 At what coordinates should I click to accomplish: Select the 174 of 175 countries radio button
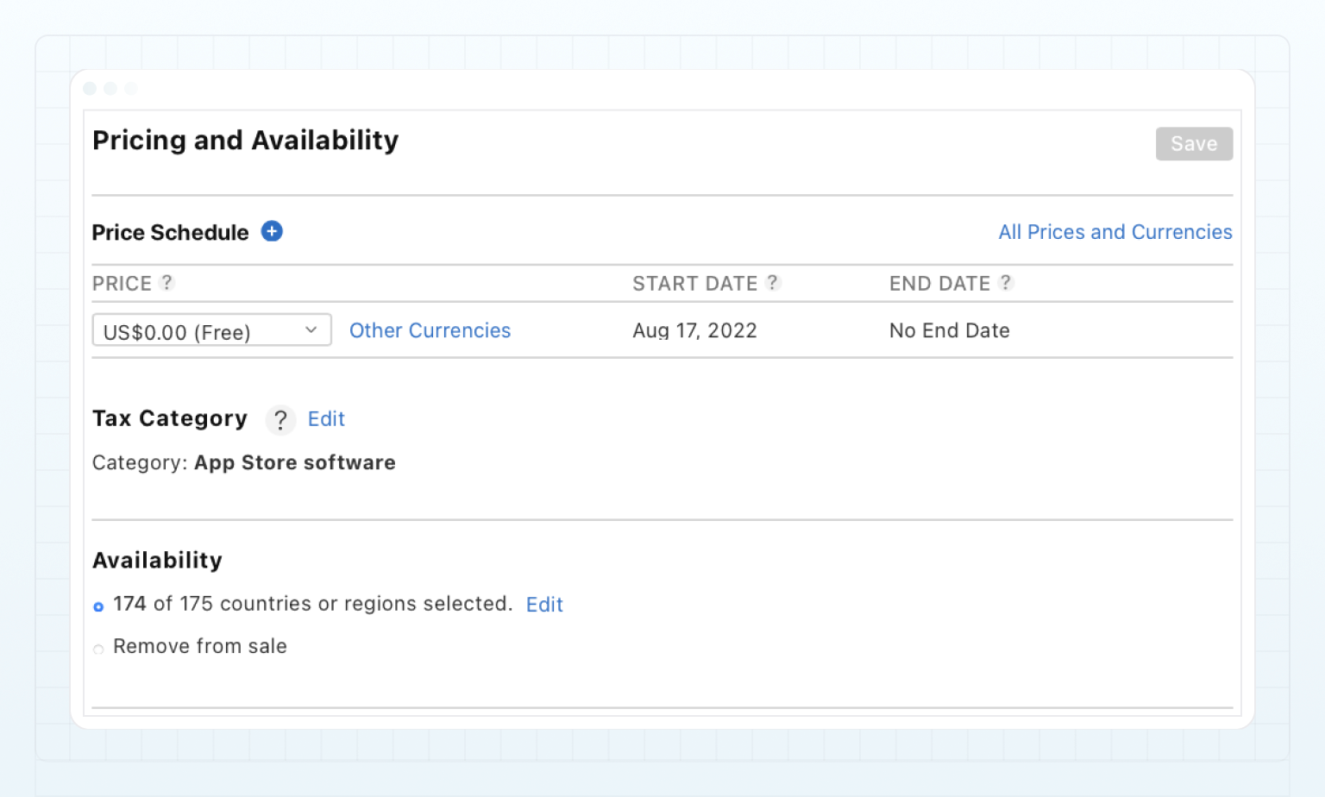(98, 606)
